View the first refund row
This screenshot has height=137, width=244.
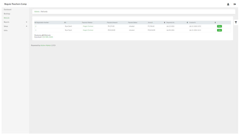click(x=219, y=26)
